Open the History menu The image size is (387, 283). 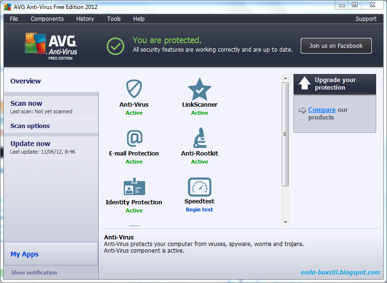click(x=85, y=19)
